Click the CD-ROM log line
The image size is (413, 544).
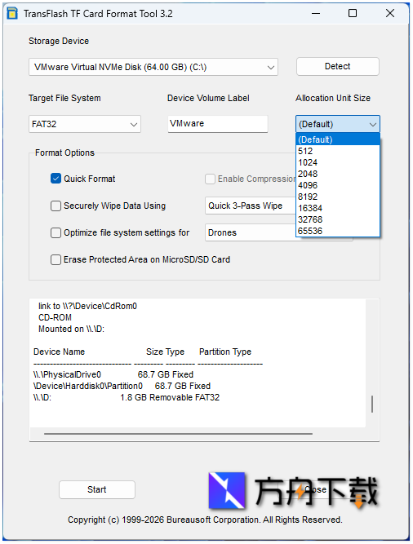pyautogui.click(x=55, y=317)
